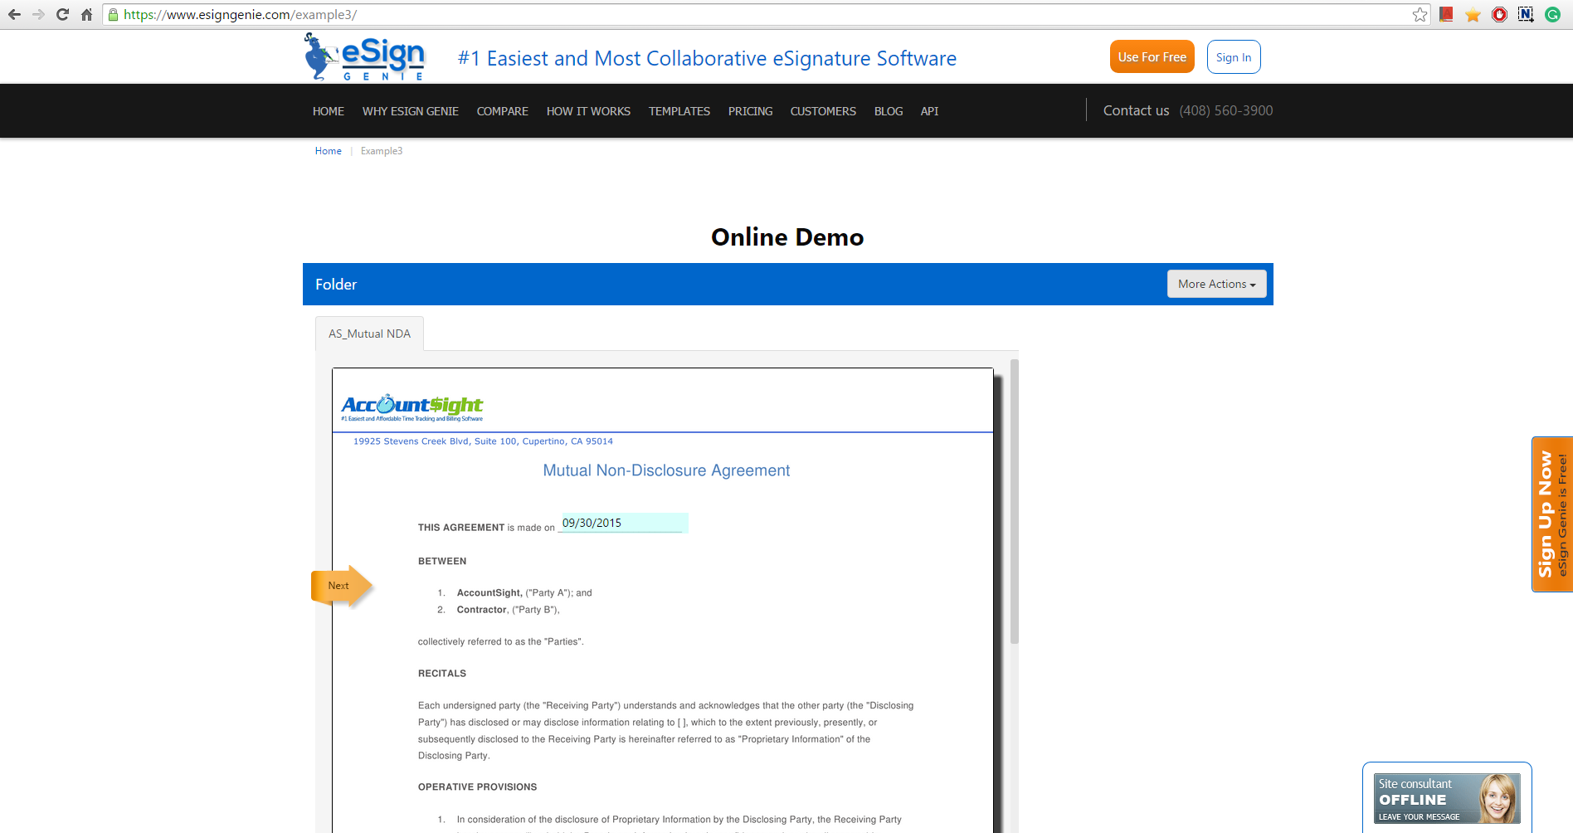Open the Site consultant chat widget

point(1446,797)
